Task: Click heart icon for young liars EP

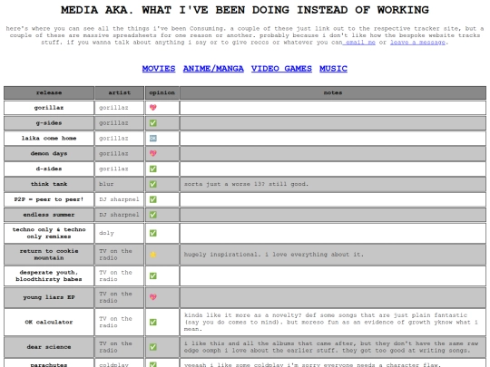Action: pyautogui.click(x=152, y=297)
